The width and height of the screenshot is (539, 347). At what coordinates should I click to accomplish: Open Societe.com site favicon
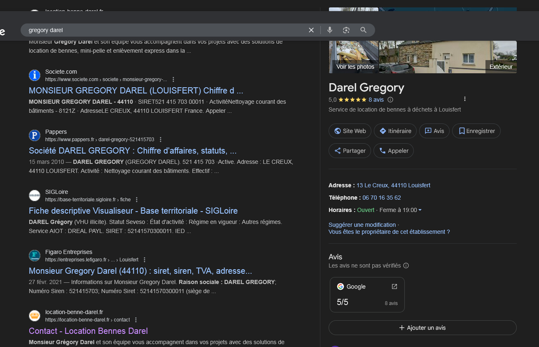[35, 75]
